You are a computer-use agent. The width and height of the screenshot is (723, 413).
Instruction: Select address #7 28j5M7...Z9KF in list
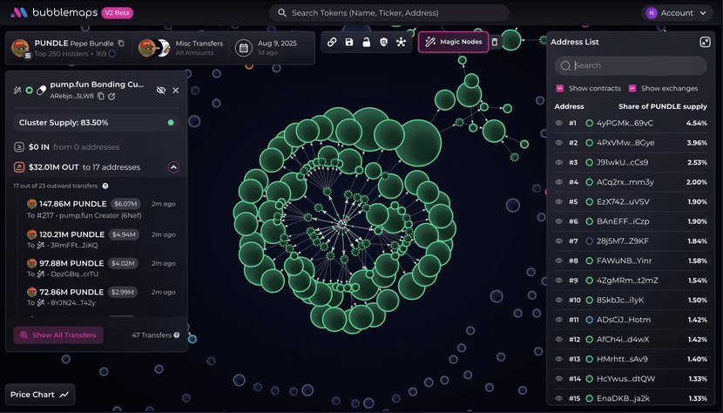coord(631,240)
